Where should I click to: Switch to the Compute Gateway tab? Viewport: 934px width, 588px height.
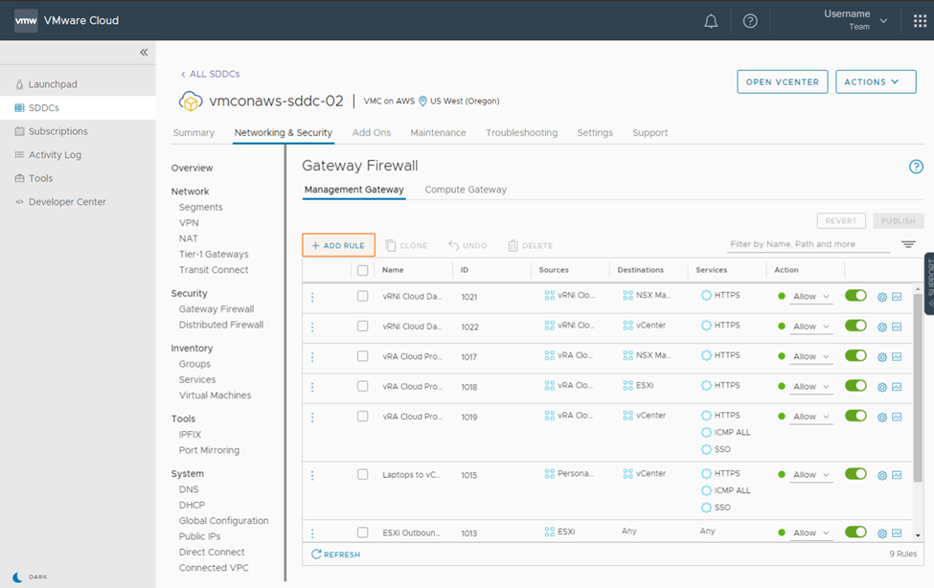point(466,190)
